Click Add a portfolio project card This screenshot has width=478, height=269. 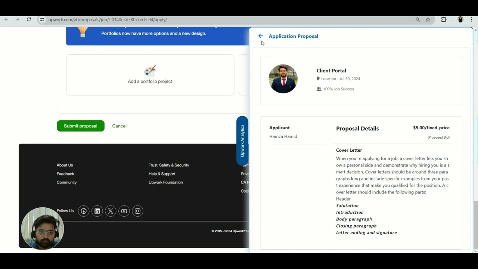point(150,75)
